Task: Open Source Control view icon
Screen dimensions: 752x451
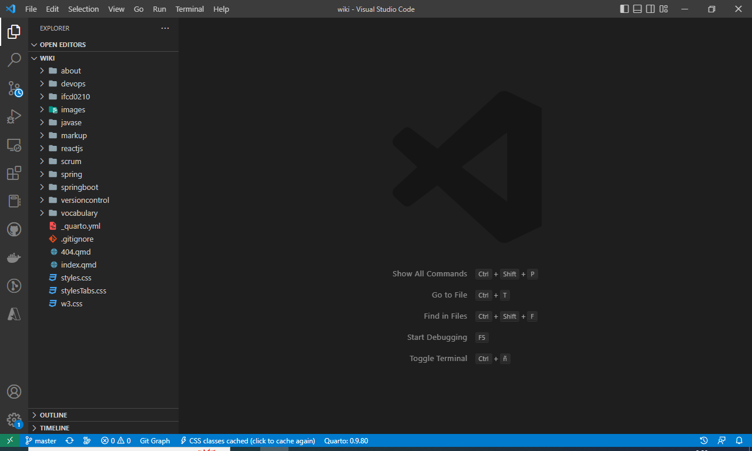Action: coord(14,88)
